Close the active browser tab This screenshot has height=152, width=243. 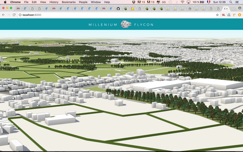227,9
